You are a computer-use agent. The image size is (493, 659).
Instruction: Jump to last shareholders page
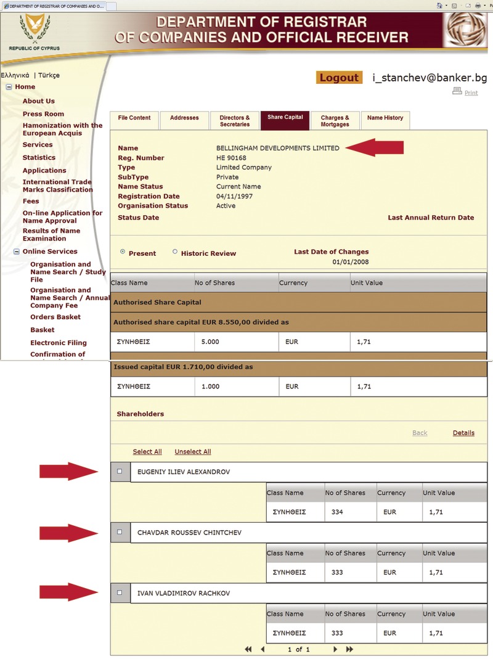click(349, 649)
